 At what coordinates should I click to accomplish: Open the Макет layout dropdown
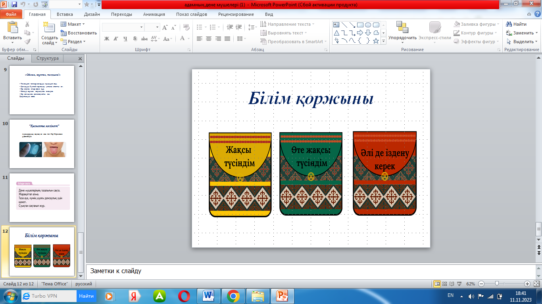pos(73,25)
